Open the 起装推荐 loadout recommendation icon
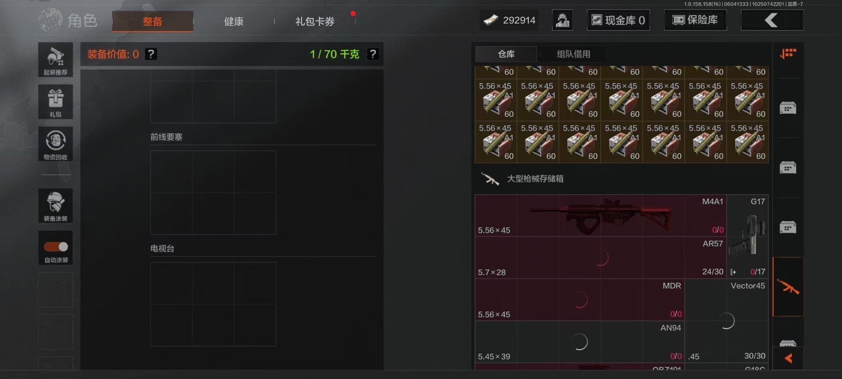The width and height of the screenshot is (842, 379). point(55,59)
